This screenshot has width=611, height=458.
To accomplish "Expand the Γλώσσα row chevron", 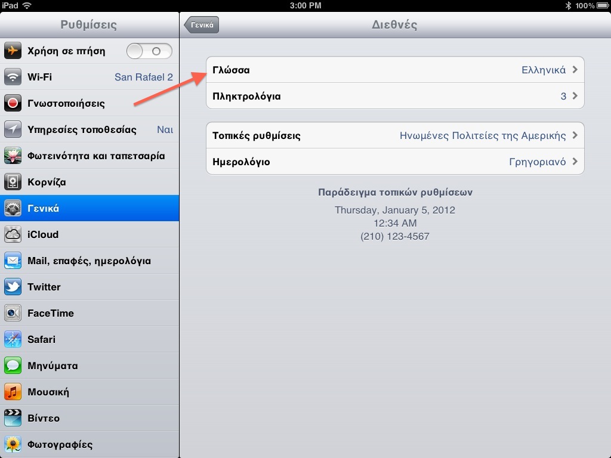I will pos(575,70).
